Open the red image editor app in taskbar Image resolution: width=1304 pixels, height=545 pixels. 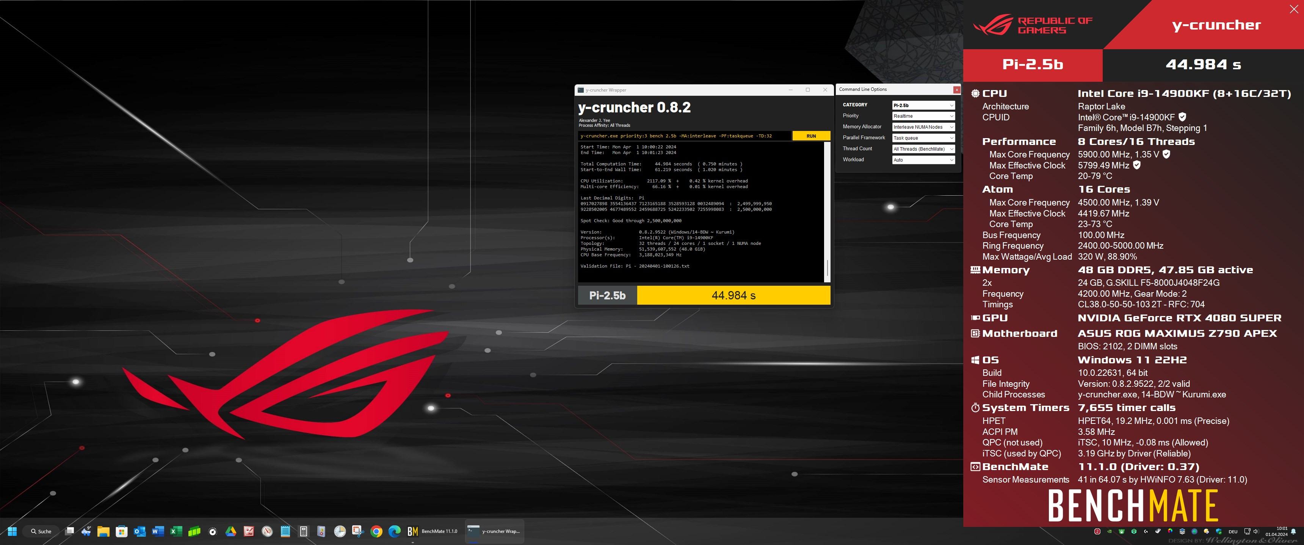tap(249, 531)
